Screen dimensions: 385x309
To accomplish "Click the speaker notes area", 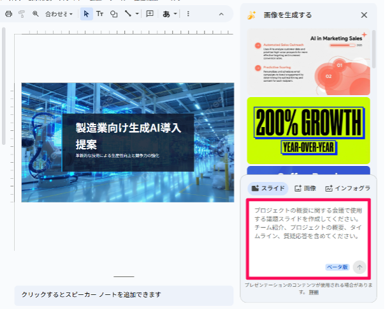I will [124, 295].
